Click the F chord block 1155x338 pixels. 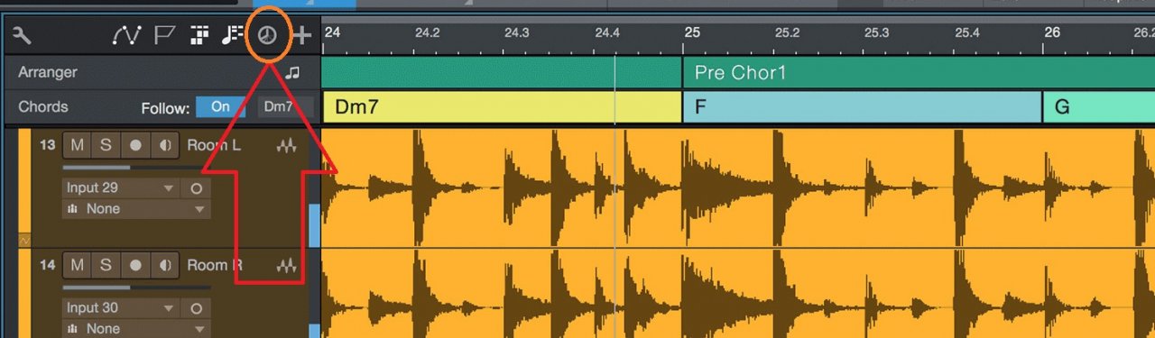(863, 107)
